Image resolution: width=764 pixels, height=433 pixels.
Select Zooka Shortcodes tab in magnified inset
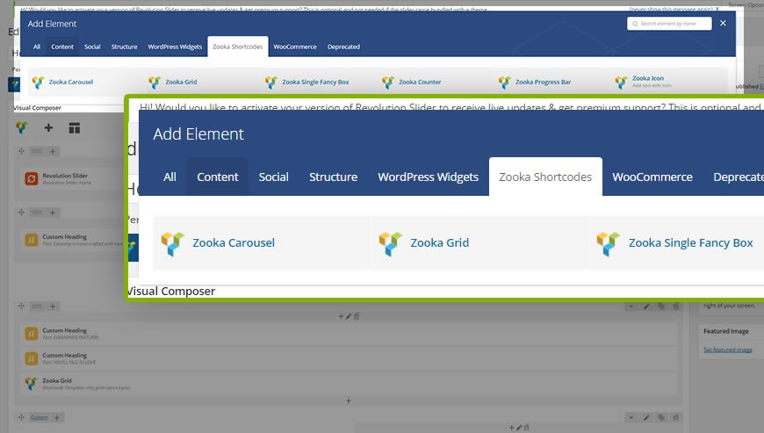[545, 177]
